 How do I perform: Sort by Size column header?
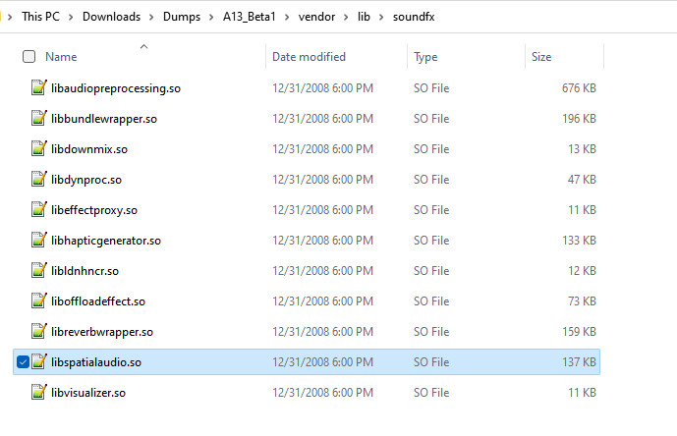(541, 57)
